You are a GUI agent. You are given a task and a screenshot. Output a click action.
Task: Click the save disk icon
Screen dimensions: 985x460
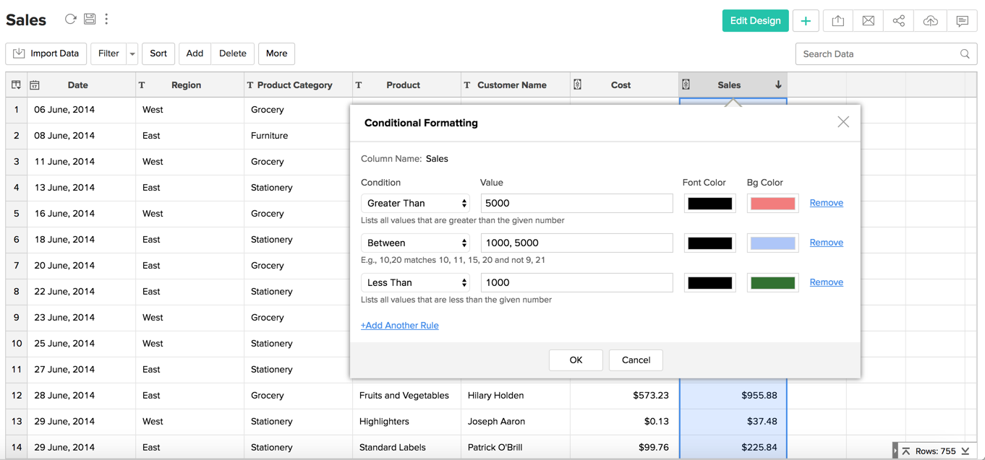pyautogui.click(x=90, y=19)
